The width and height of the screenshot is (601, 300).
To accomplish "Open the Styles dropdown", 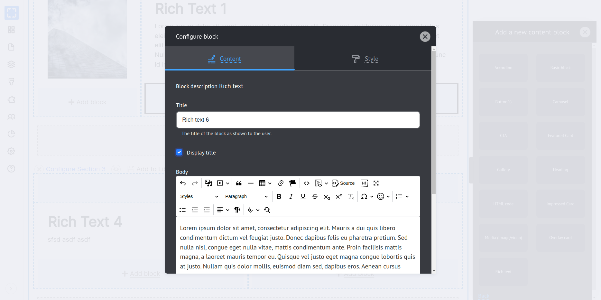I will (x=199, y=196).
